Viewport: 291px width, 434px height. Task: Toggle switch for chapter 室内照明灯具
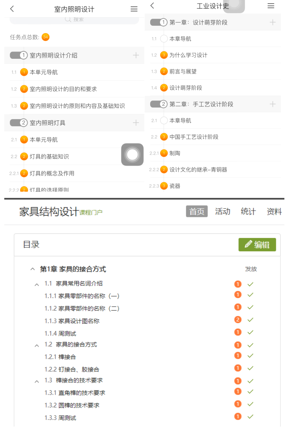(18, 123)
